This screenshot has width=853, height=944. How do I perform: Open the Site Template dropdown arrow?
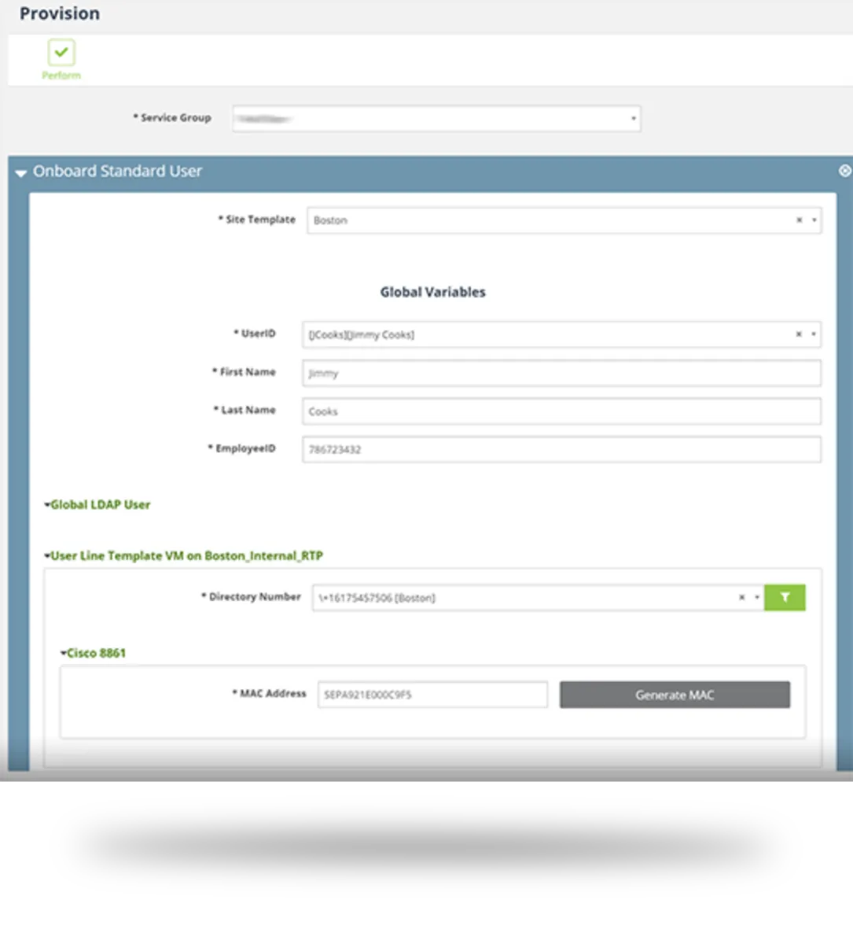814,220
